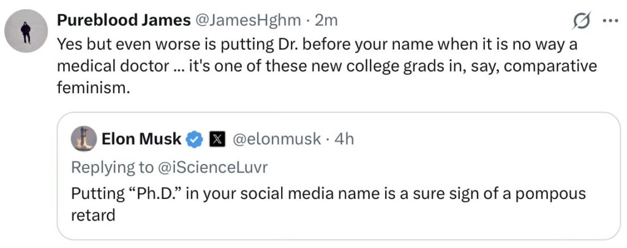Click the Grok slashed-circle icon
The height and width of the screenshot is (248, 627).
pos(580,21)
